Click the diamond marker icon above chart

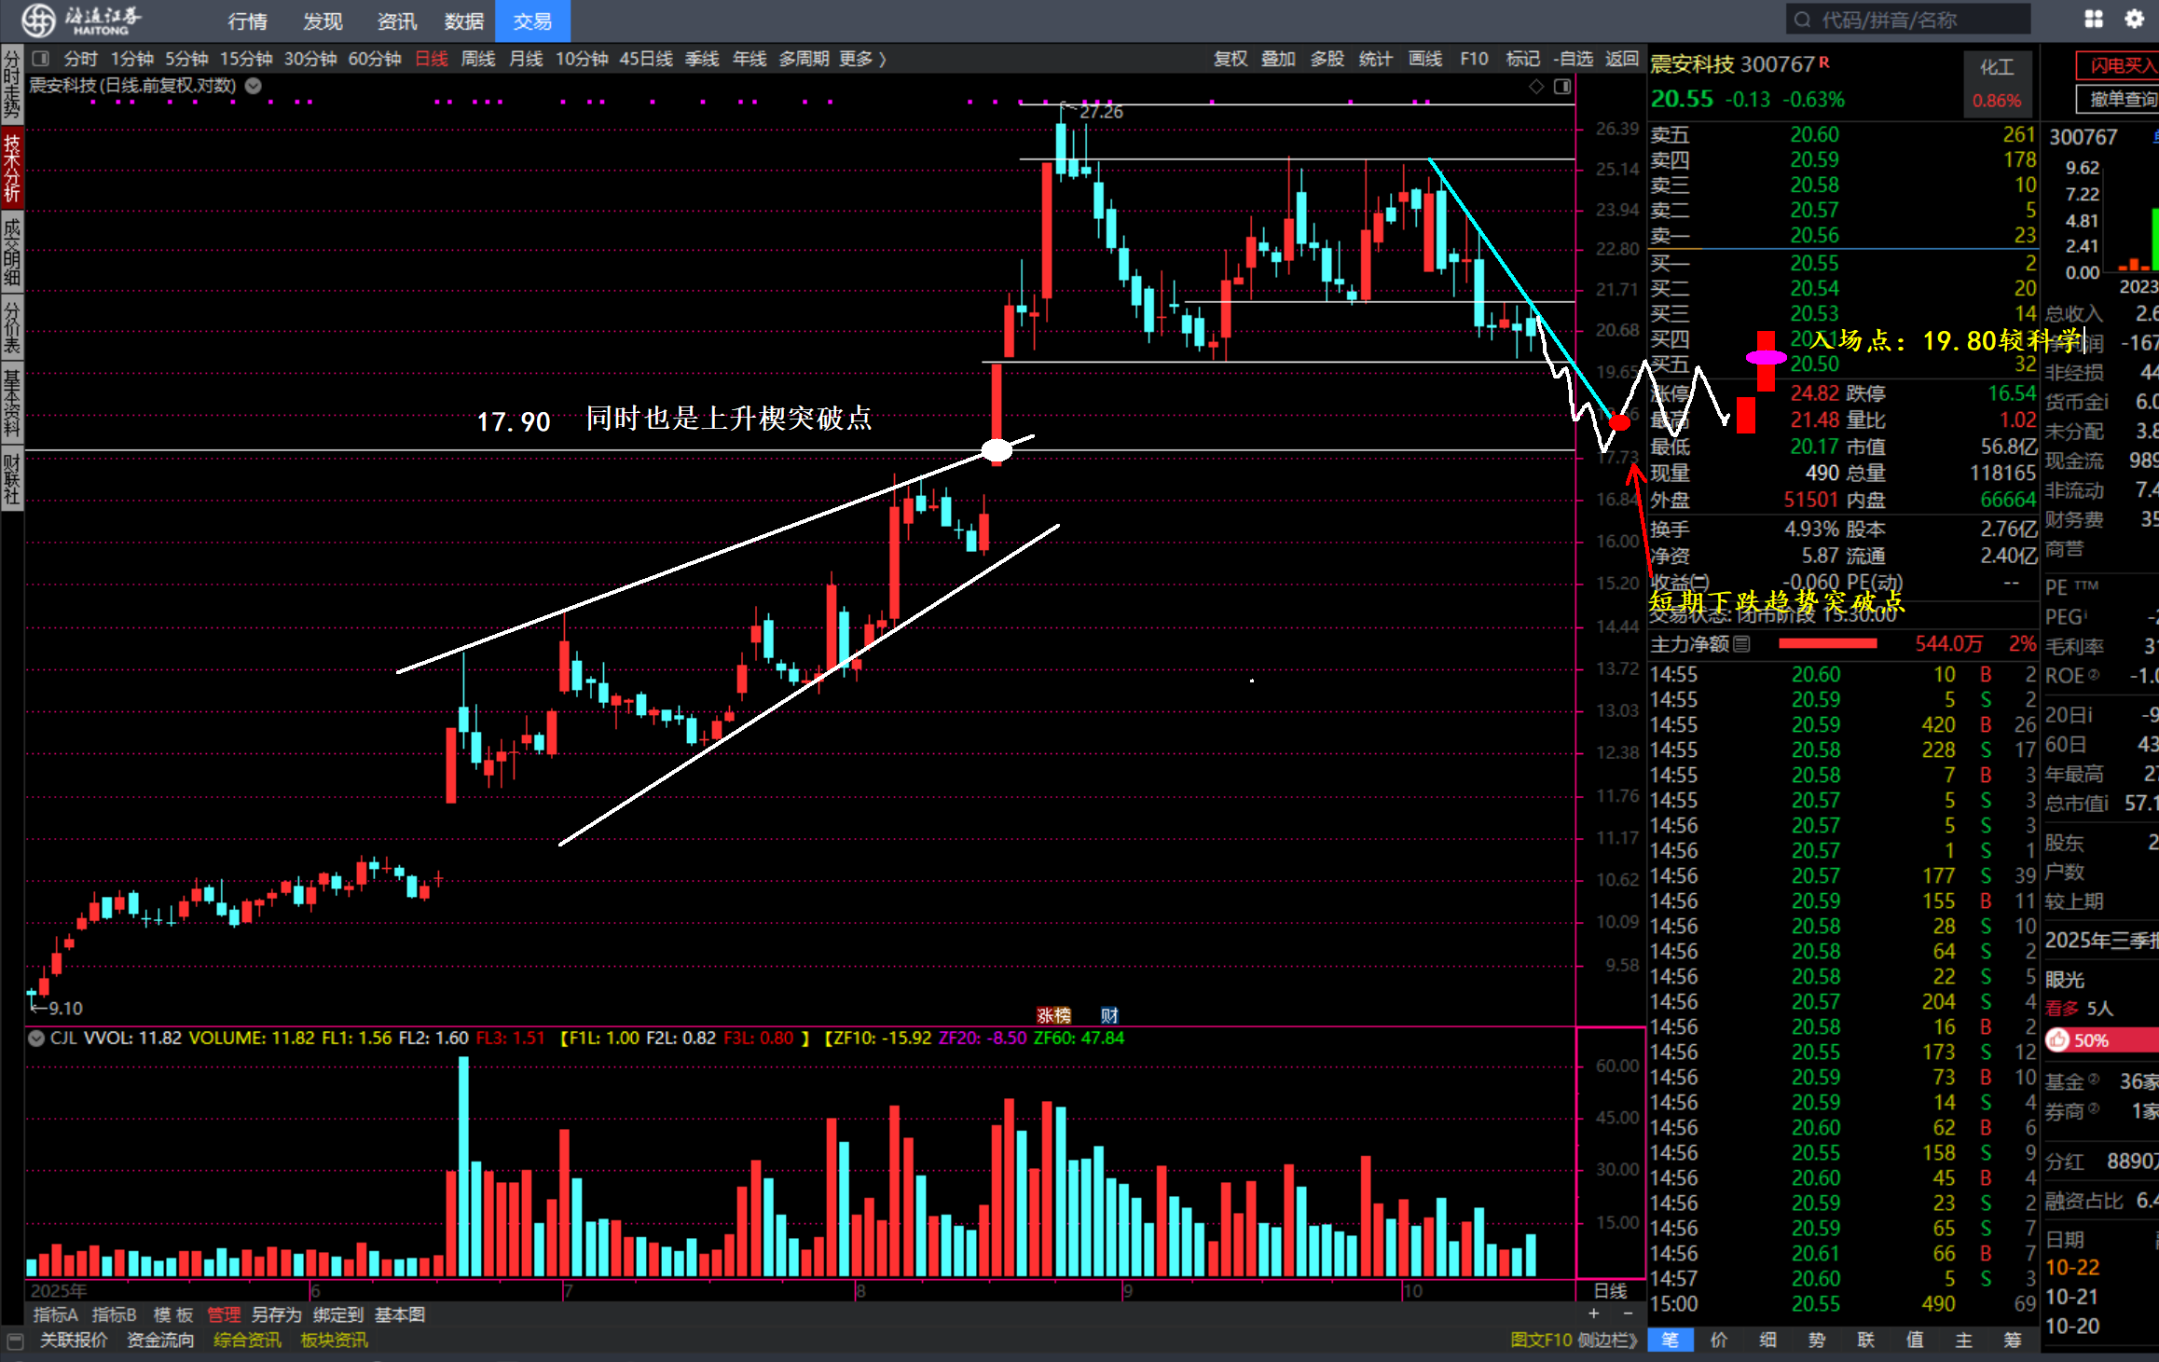tap(1536, 87)
